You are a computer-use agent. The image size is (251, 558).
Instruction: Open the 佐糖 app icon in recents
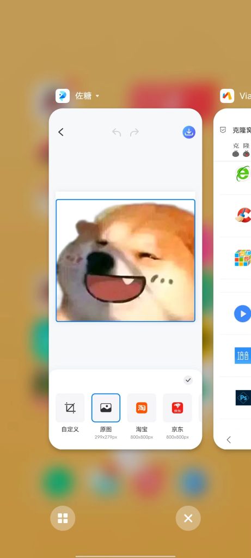point(63,96)
